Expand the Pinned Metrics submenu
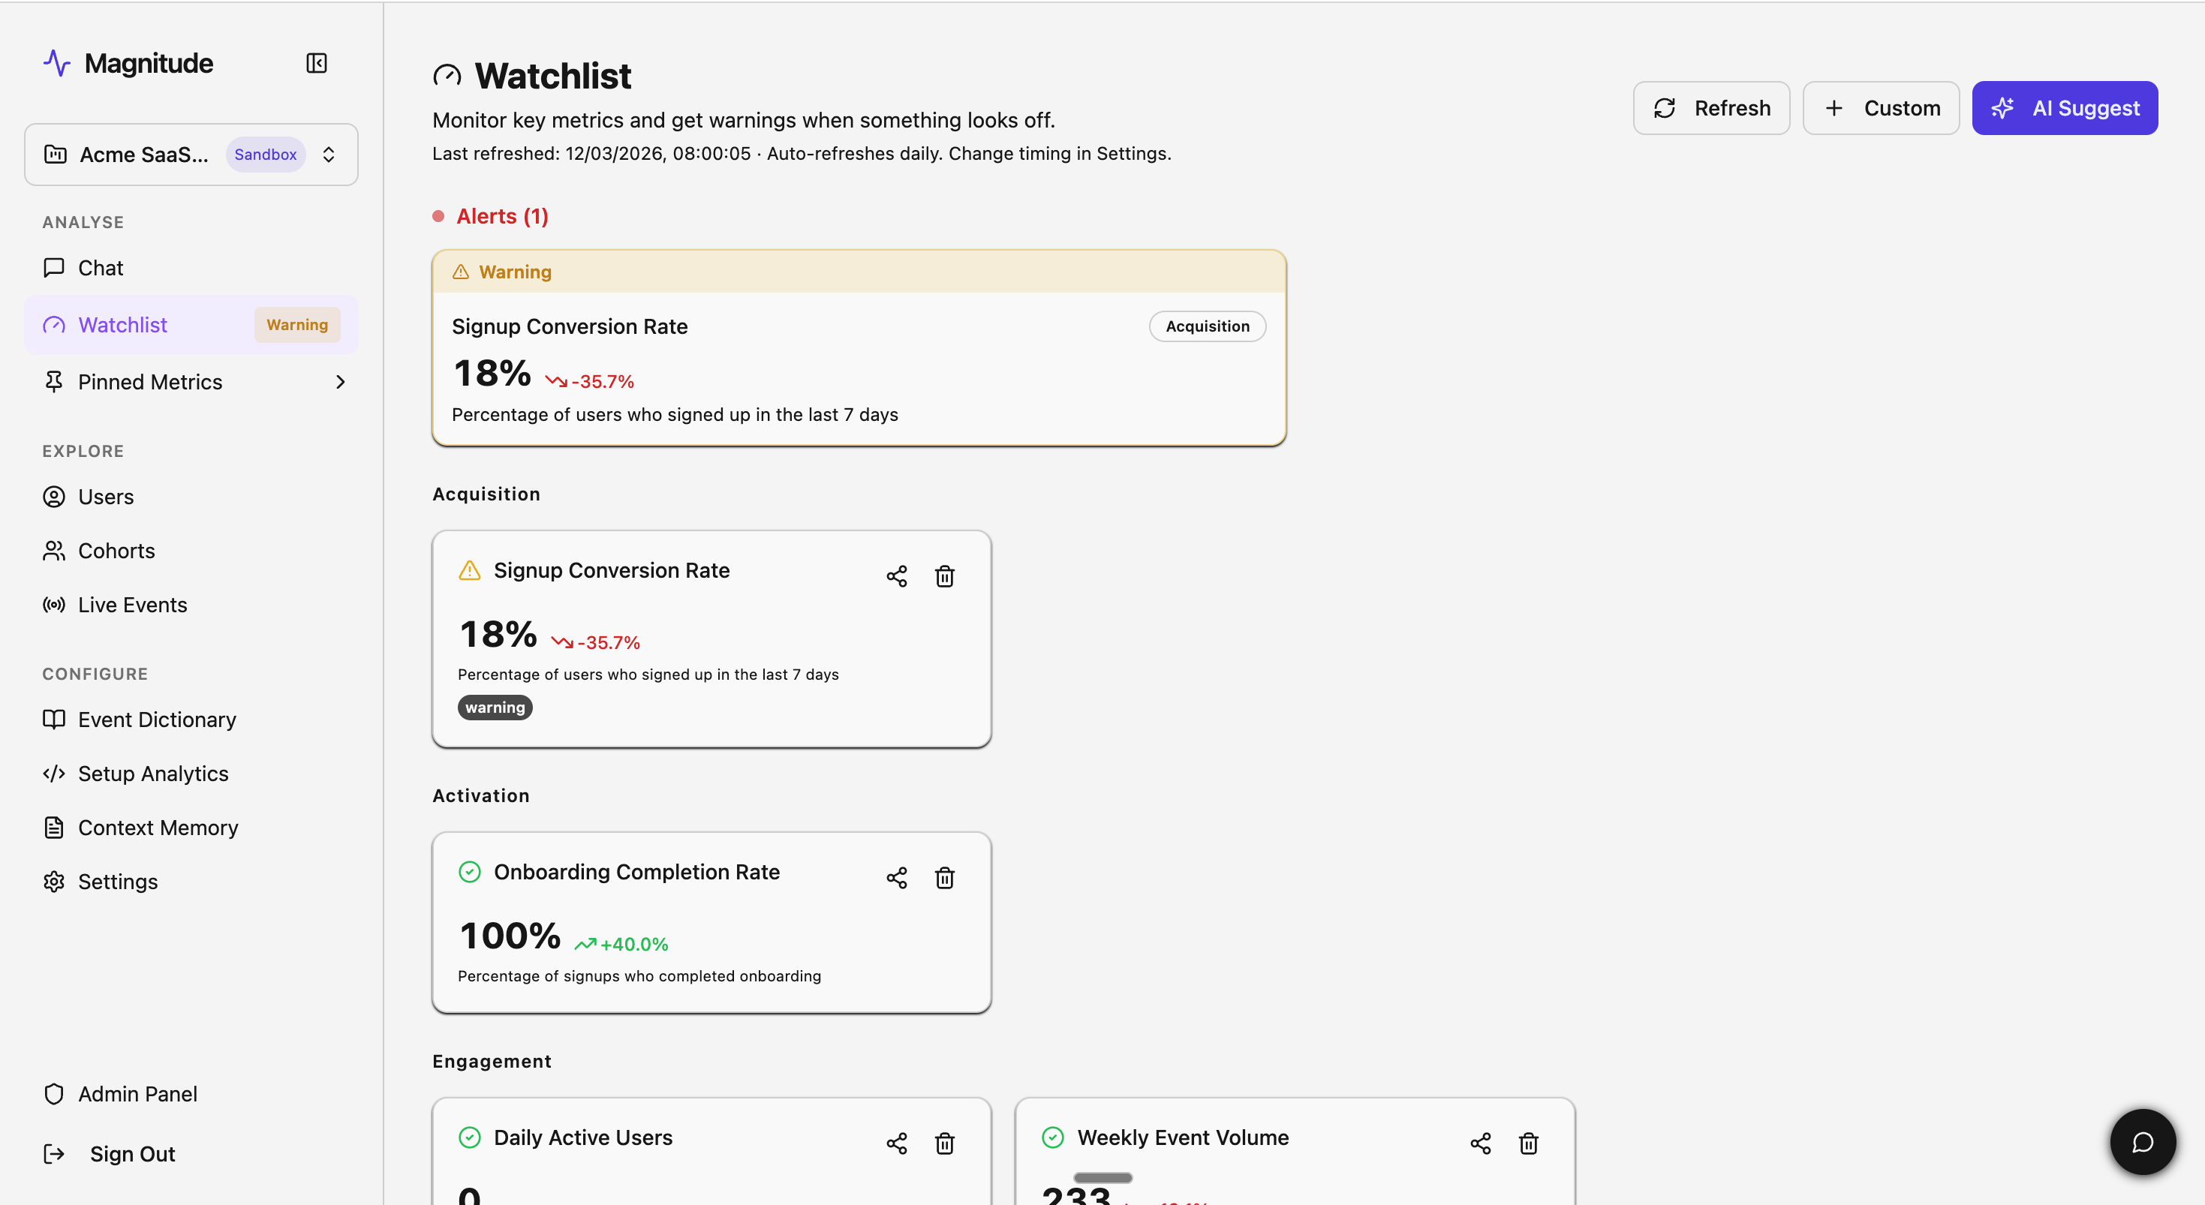This screenshot has width=2205, height=1205. (340, 382)
